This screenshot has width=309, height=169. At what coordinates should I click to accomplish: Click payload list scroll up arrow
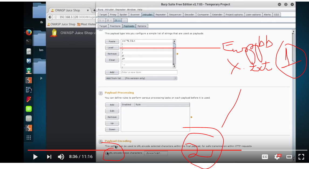[174, 41]
